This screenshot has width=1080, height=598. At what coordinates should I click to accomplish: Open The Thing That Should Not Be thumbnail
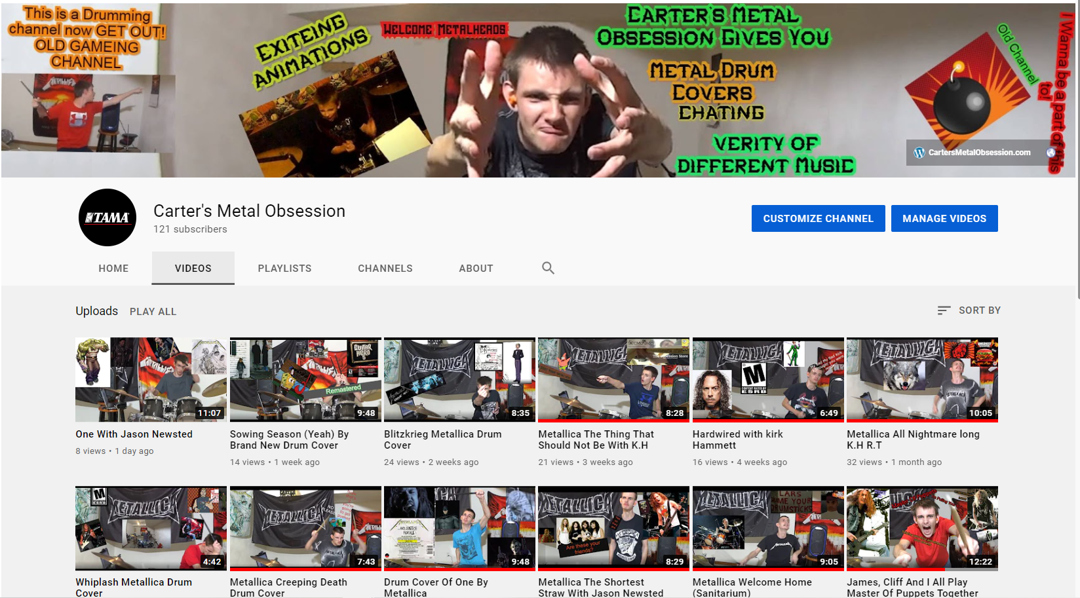(613, 380)
